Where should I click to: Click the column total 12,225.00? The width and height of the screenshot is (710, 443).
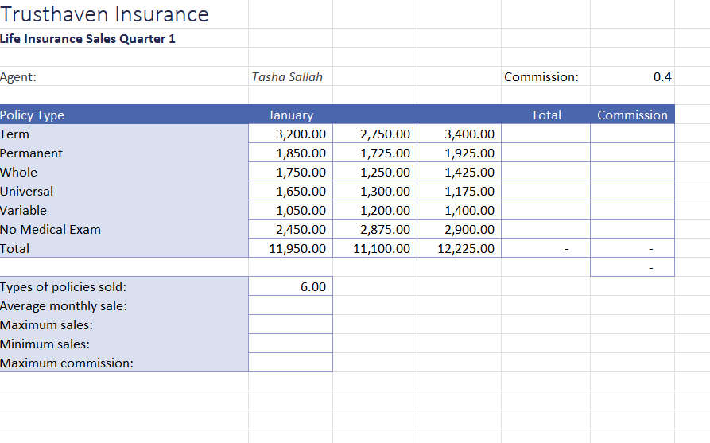point(459,248)
